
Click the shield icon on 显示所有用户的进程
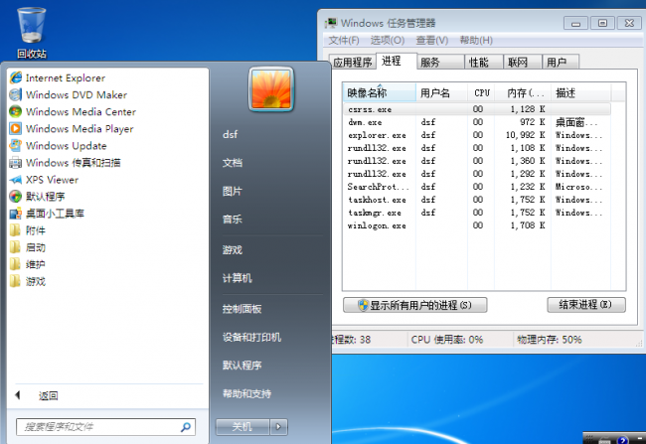click(x=363, y=305)
